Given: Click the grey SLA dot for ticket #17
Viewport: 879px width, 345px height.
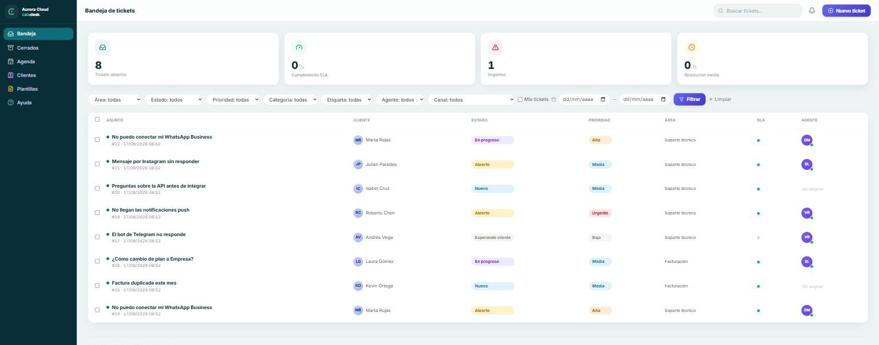Looking at the screenshot, I should click(x=758, y=238).
